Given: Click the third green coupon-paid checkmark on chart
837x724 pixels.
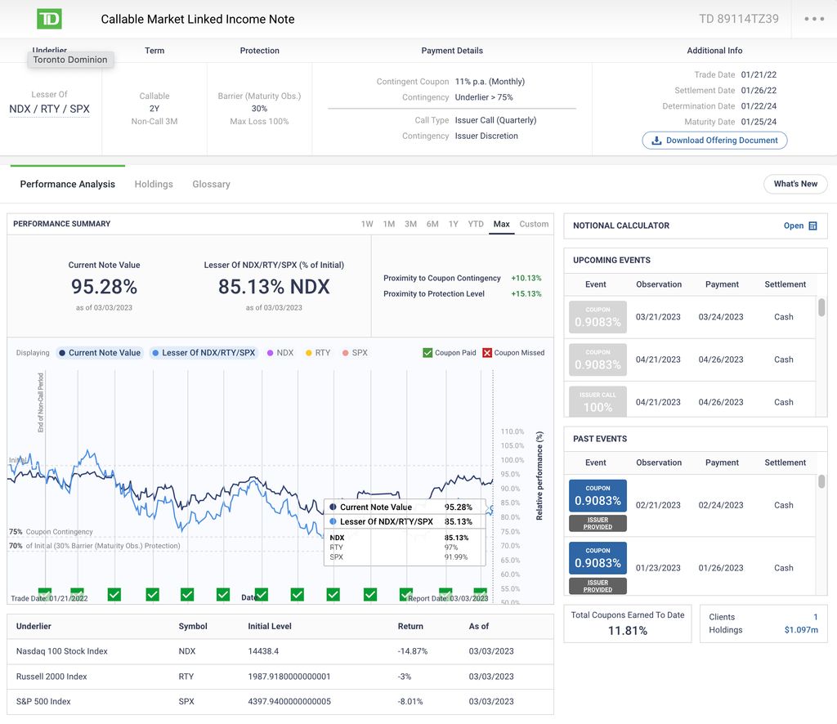Looking at the screenshot, I should [114, 594].
